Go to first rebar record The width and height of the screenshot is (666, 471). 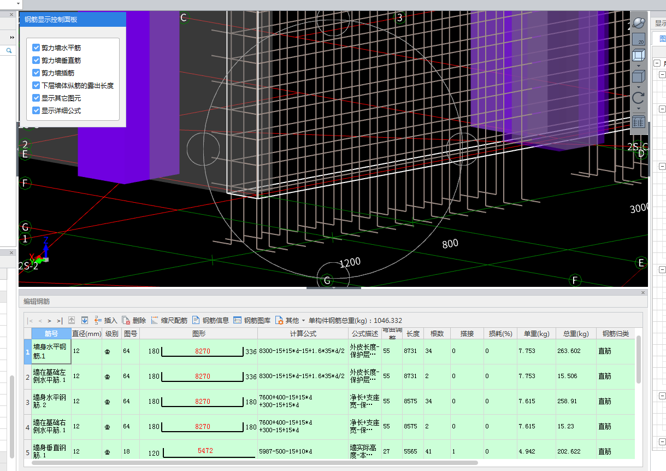[x=30, y=321]
